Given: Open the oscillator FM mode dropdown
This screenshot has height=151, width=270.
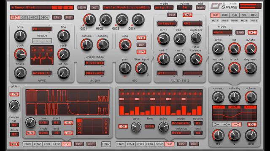Looking at the screenshot, I should click(42, 29).
